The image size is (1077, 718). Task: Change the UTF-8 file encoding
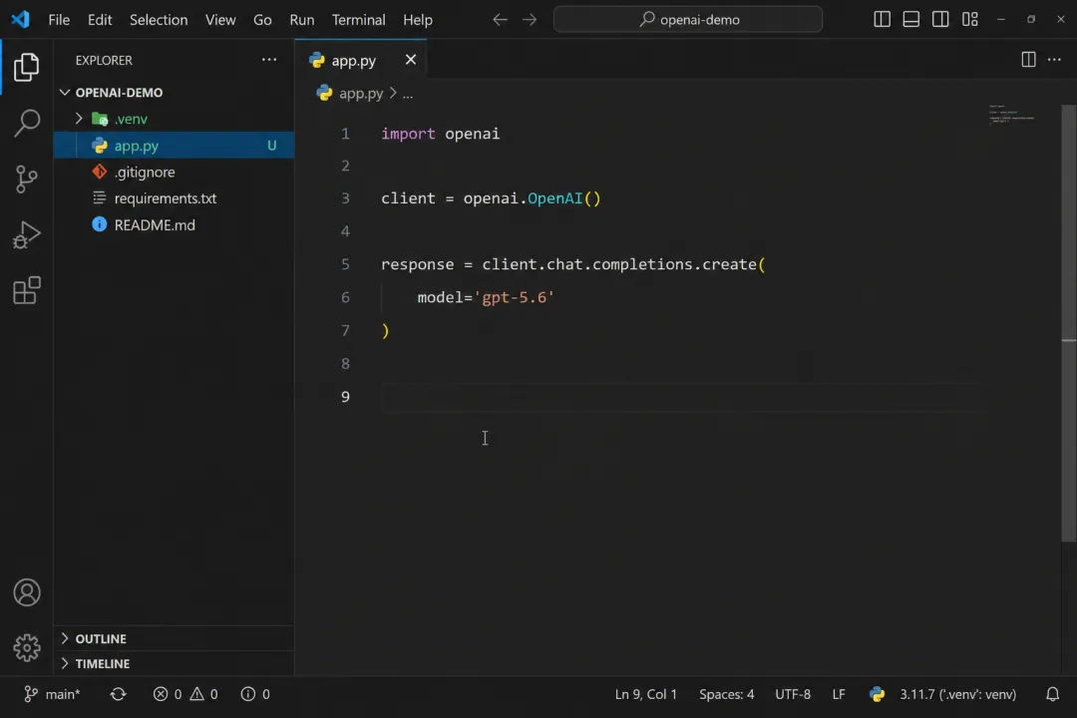click(x=793, y=694)
